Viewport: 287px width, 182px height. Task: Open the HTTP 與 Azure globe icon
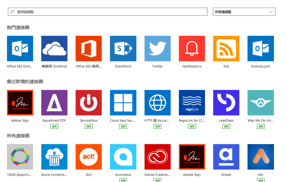[158, 103]
